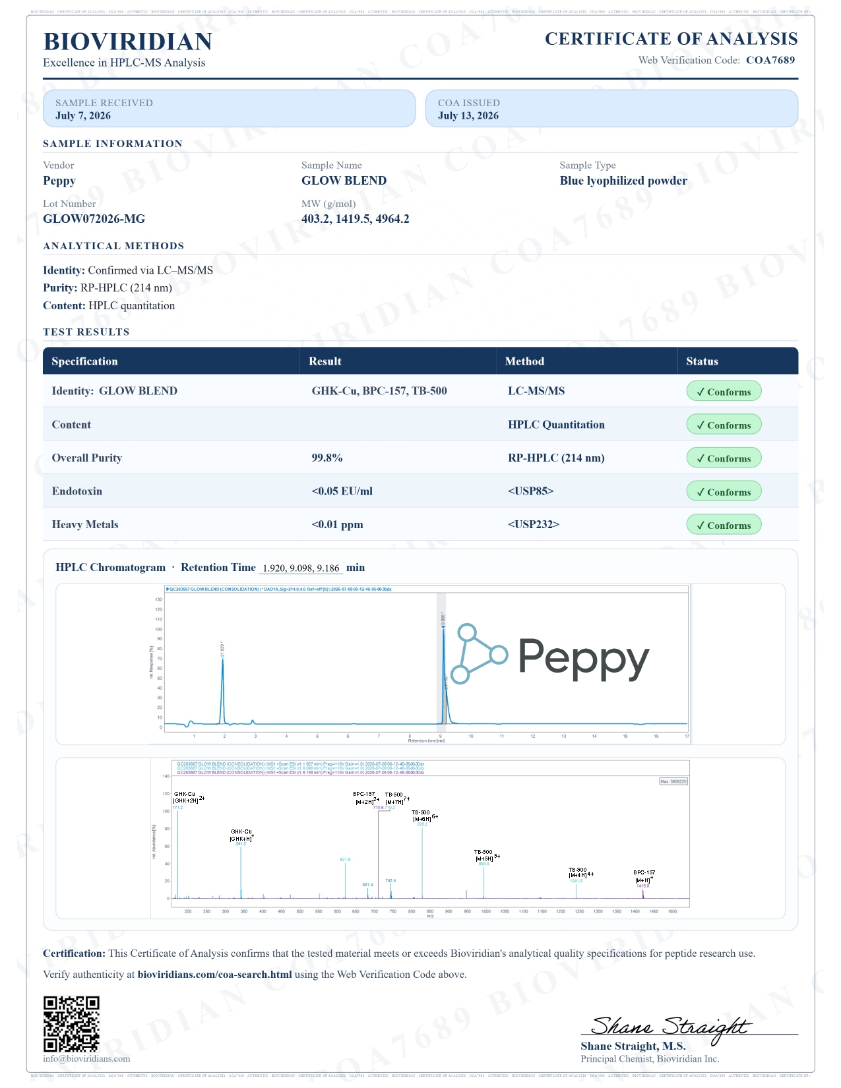Click the BIOVIRIDIAN company title
Image resolution: width=841 pixels, height=1088 pixels.
(x=127, y=42)
